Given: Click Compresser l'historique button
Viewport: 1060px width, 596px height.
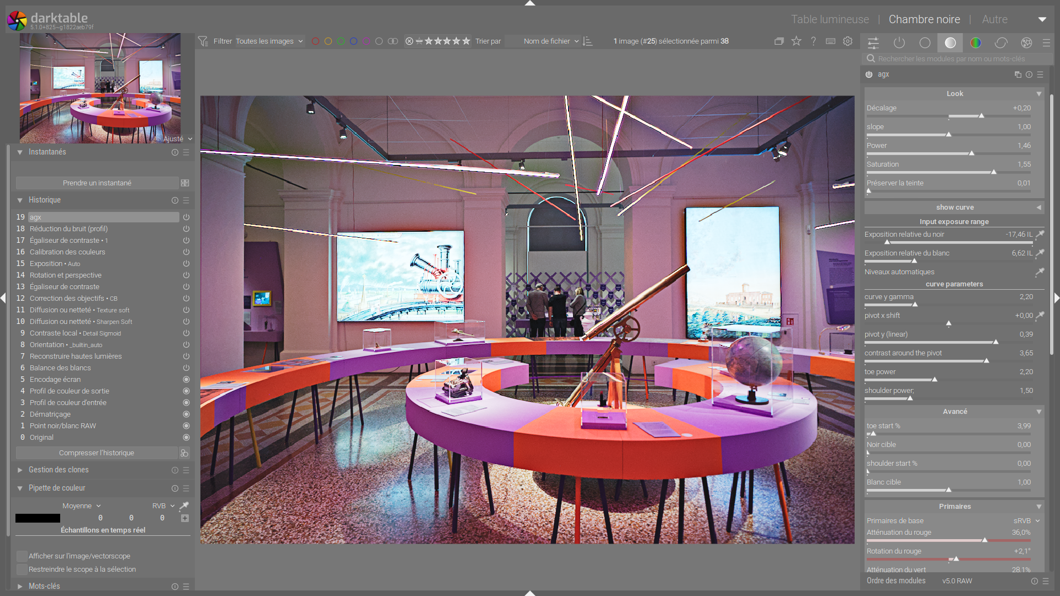Looking at the screenshot, I should (x=97, y=453).
